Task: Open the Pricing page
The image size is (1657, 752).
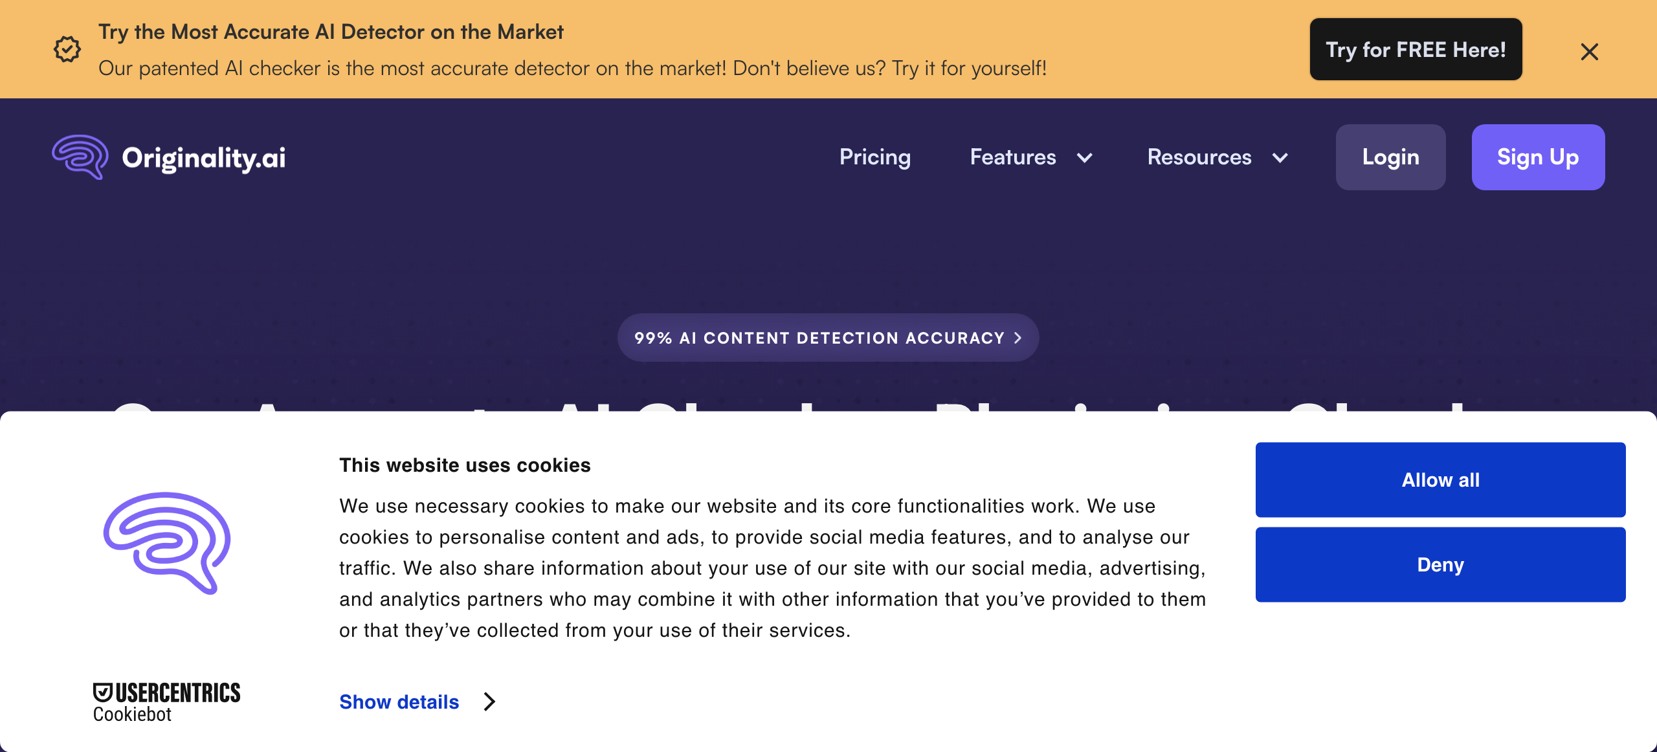Action: point(874,157)
